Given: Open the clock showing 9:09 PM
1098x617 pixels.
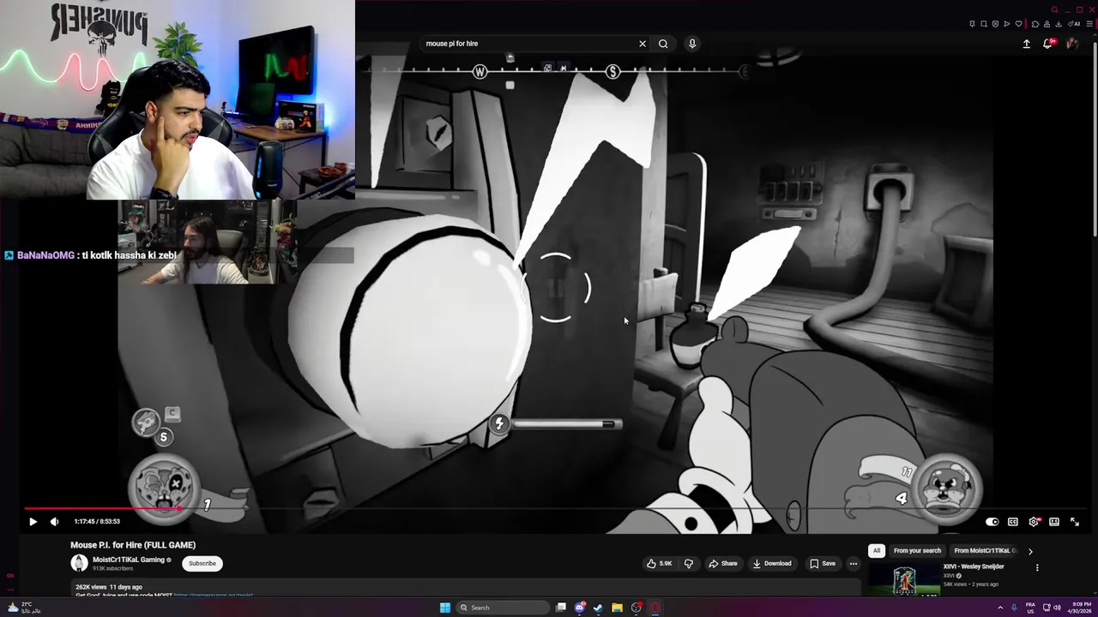Looking at the screenshot, I should coord(1079,608).
